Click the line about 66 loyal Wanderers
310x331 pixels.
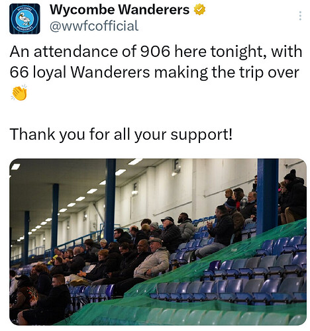(x=154, y=72)
